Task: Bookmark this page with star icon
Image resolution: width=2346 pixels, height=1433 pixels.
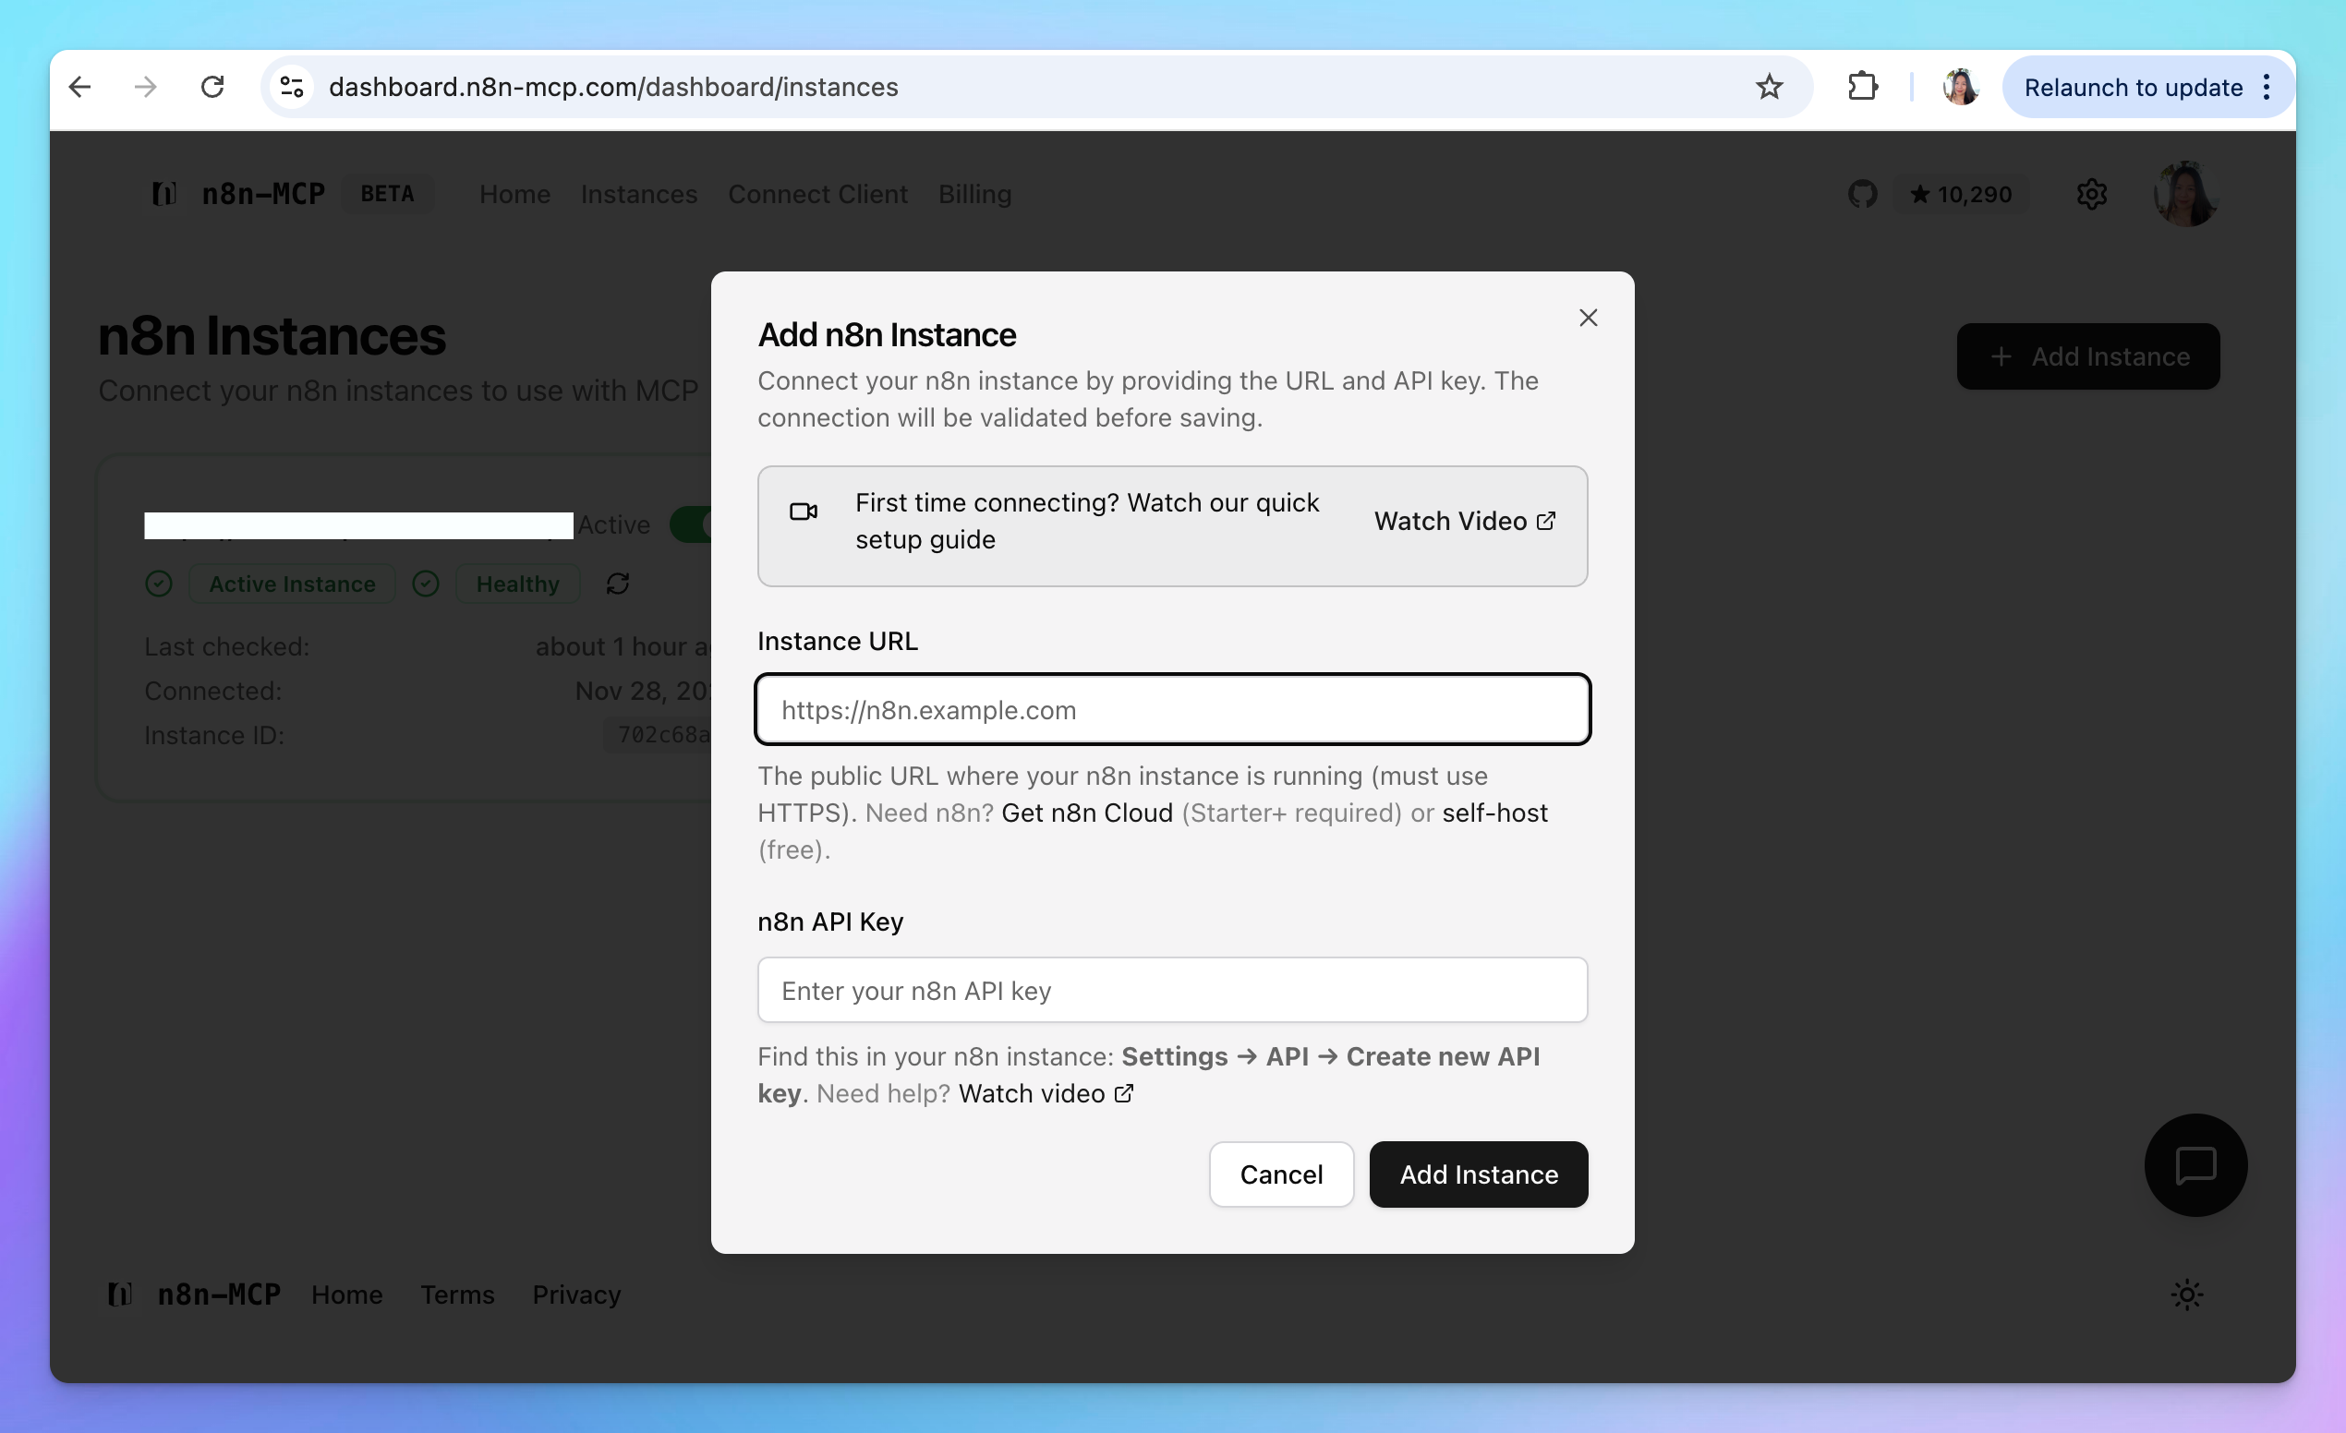Action: (x=1768, y=88)
